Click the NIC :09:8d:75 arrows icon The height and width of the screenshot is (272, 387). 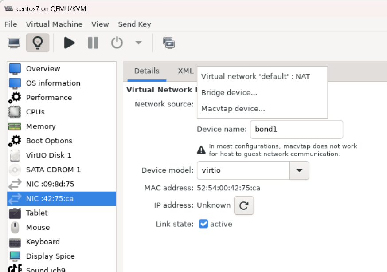(15, 184)
